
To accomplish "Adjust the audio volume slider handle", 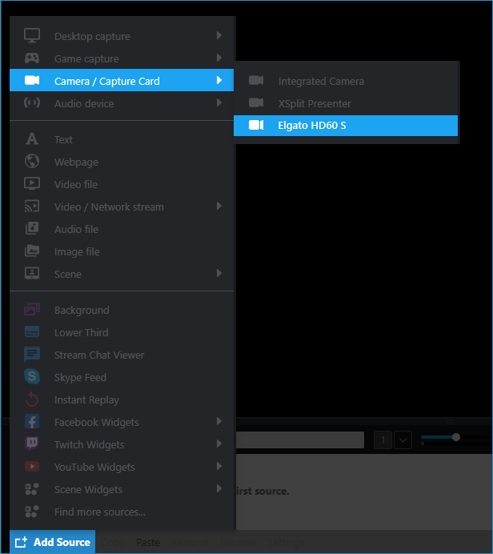I will [456, 437].
